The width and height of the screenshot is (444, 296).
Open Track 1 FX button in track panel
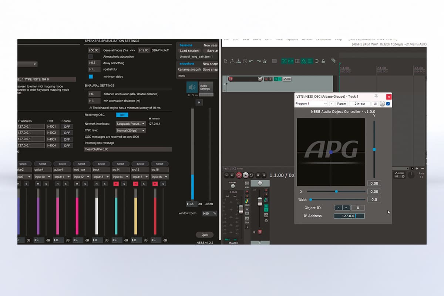tap(276, 79)
